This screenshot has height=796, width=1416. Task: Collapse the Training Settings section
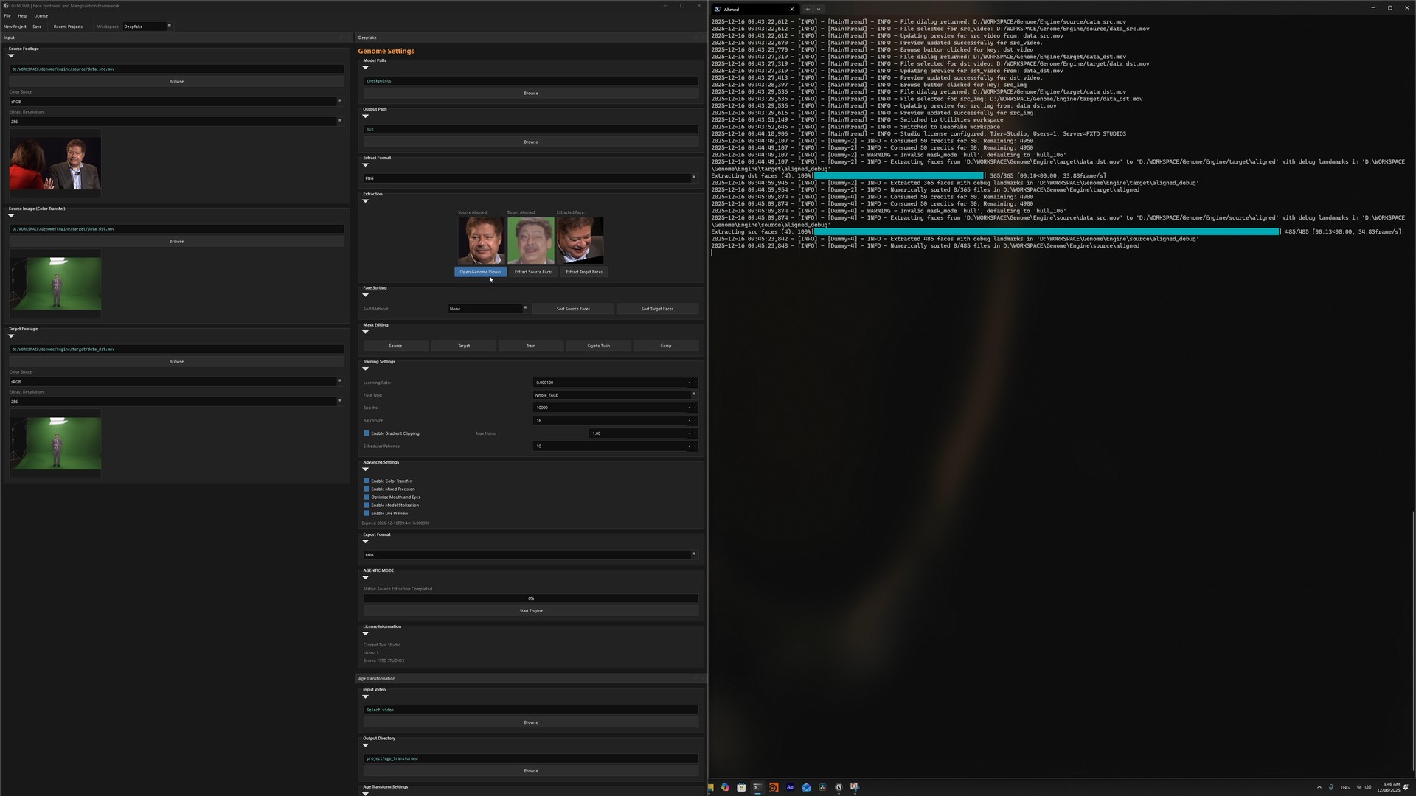click(365, 369)
